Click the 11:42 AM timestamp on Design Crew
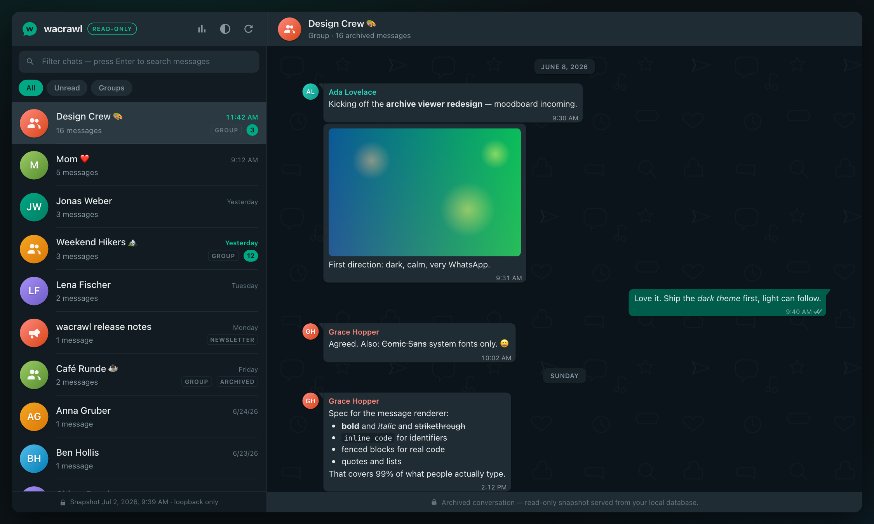This screenshot has width=874, height=524. [242, 117]
